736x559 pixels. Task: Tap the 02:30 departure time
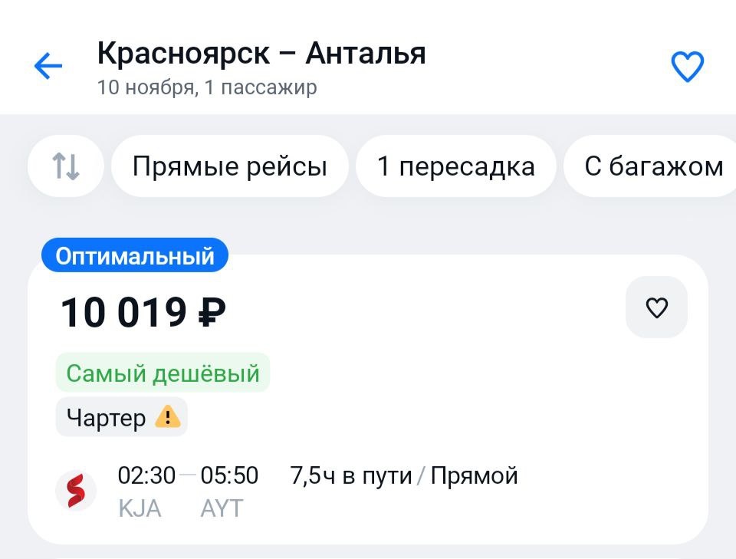(146, 475)
